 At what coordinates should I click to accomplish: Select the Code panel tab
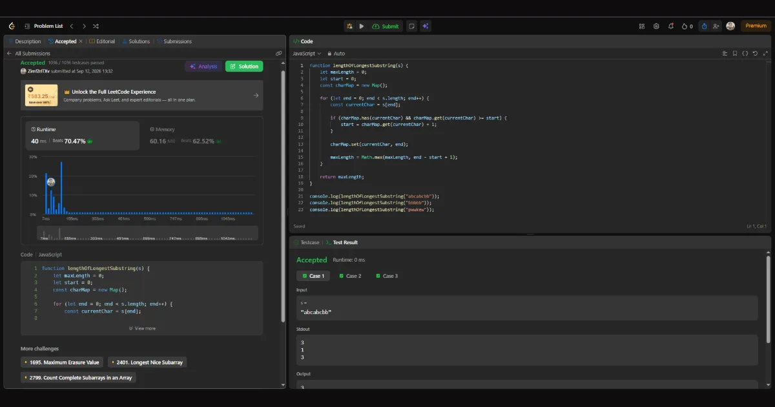[x=303, y=41]
